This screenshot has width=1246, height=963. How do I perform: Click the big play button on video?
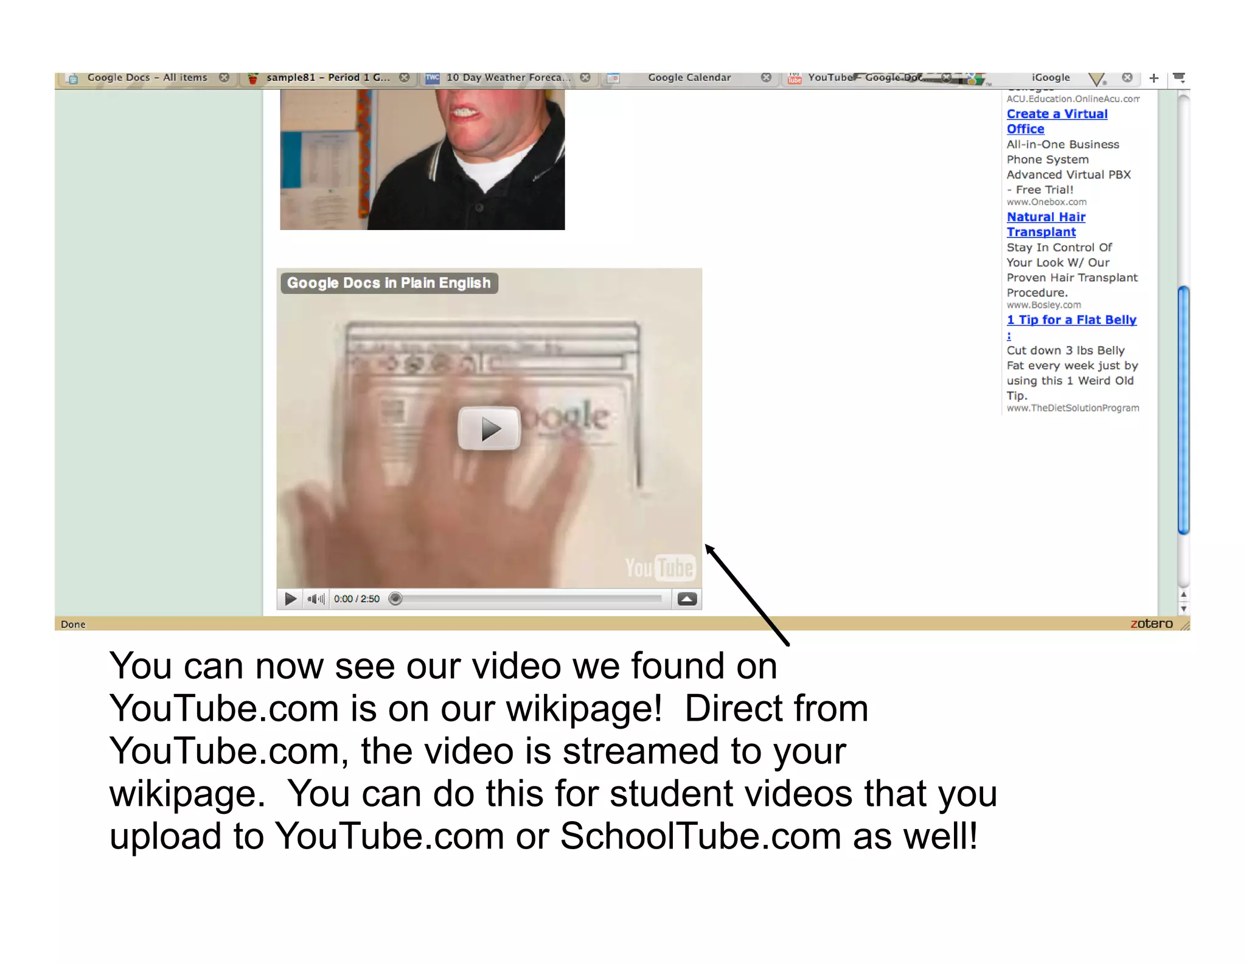point(489,429)
